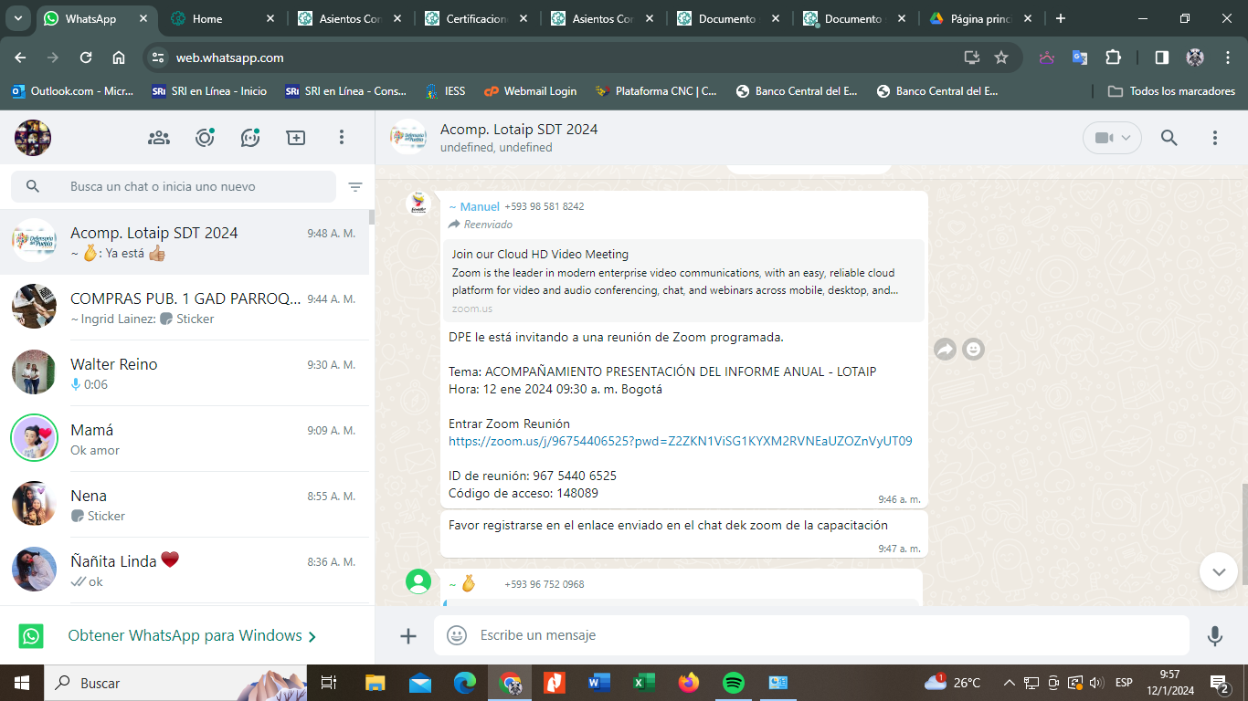React to the Zoom message with emoji

(x=974, y=349)
